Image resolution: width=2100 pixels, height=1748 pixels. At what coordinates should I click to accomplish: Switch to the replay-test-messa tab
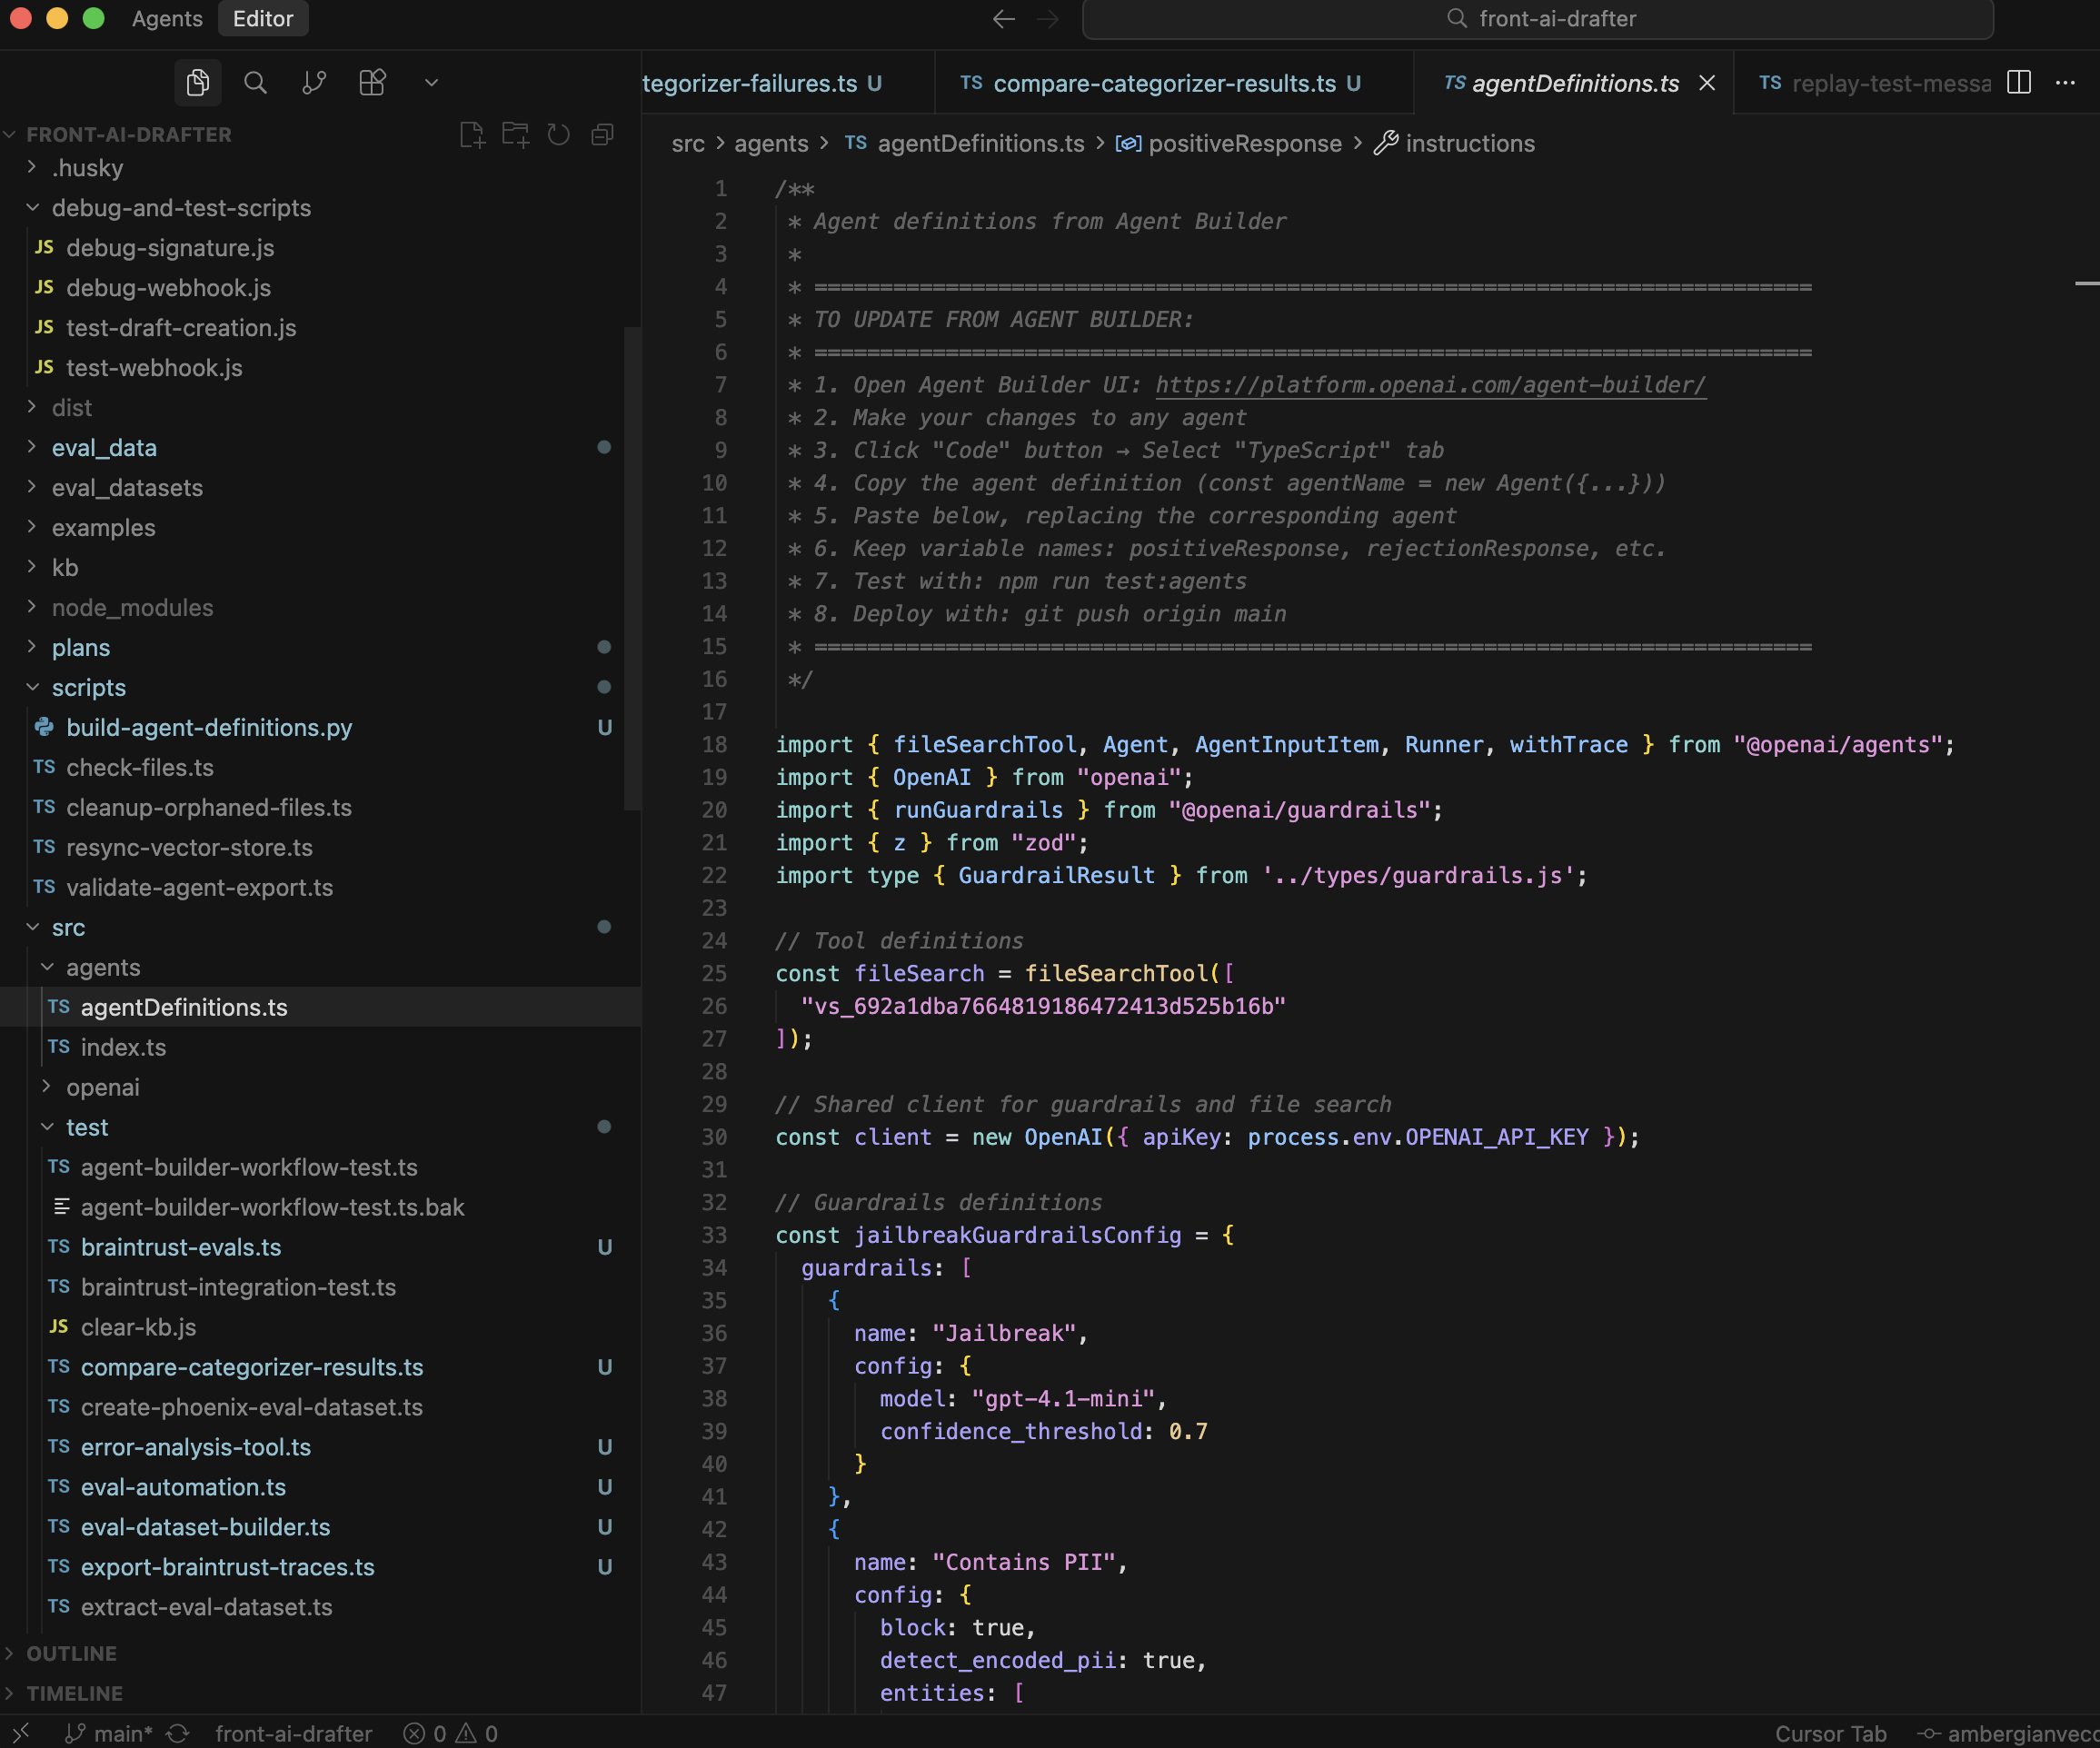1890,83
